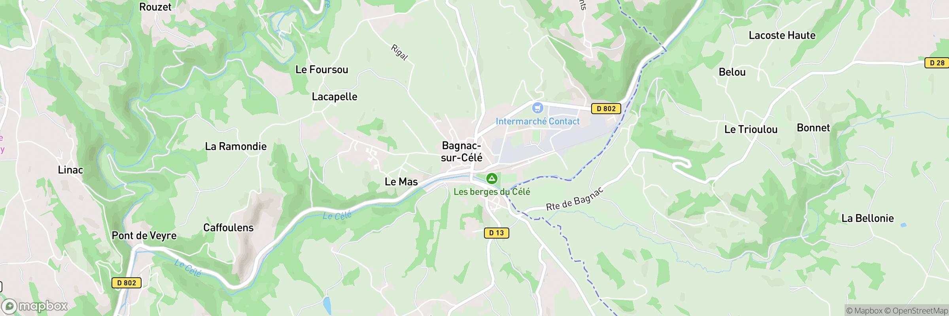Click the D 28 road shield
This screenshot has width=949, height=316.
(x=937, y=63)
